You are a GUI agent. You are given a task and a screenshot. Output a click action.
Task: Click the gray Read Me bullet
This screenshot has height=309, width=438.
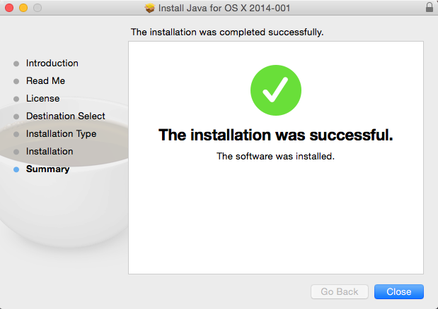16,81
